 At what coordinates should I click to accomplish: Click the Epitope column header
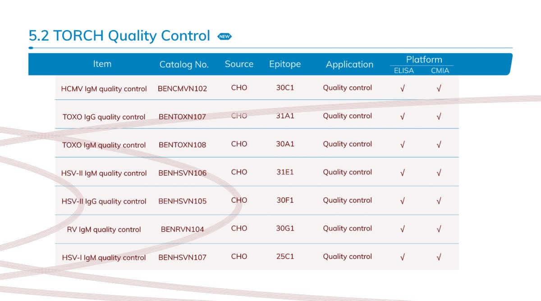point(285,64)
